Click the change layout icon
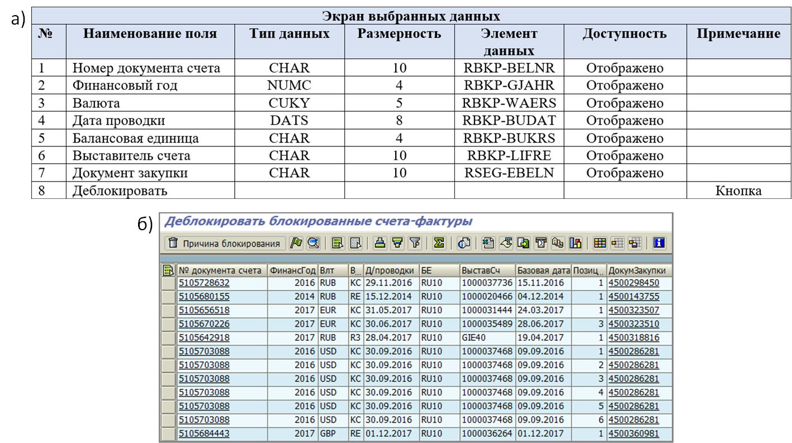 tap(617, 243)
